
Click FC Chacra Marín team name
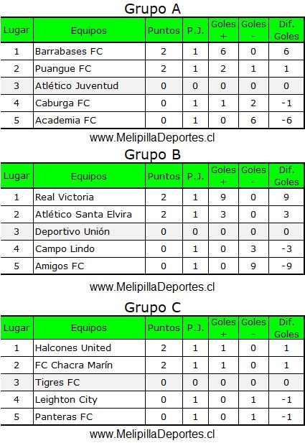coord(74,365)
